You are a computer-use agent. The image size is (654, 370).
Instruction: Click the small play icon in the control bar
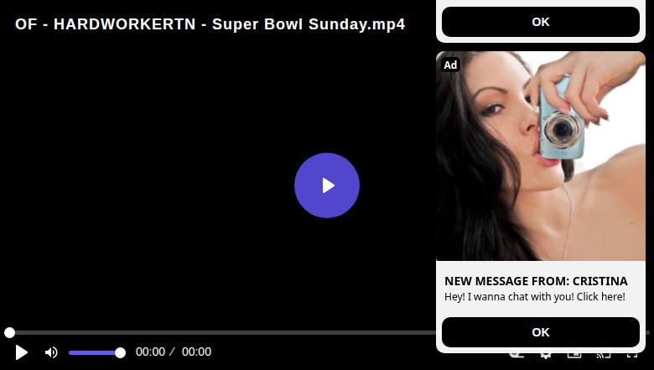[x=21, y=352]
